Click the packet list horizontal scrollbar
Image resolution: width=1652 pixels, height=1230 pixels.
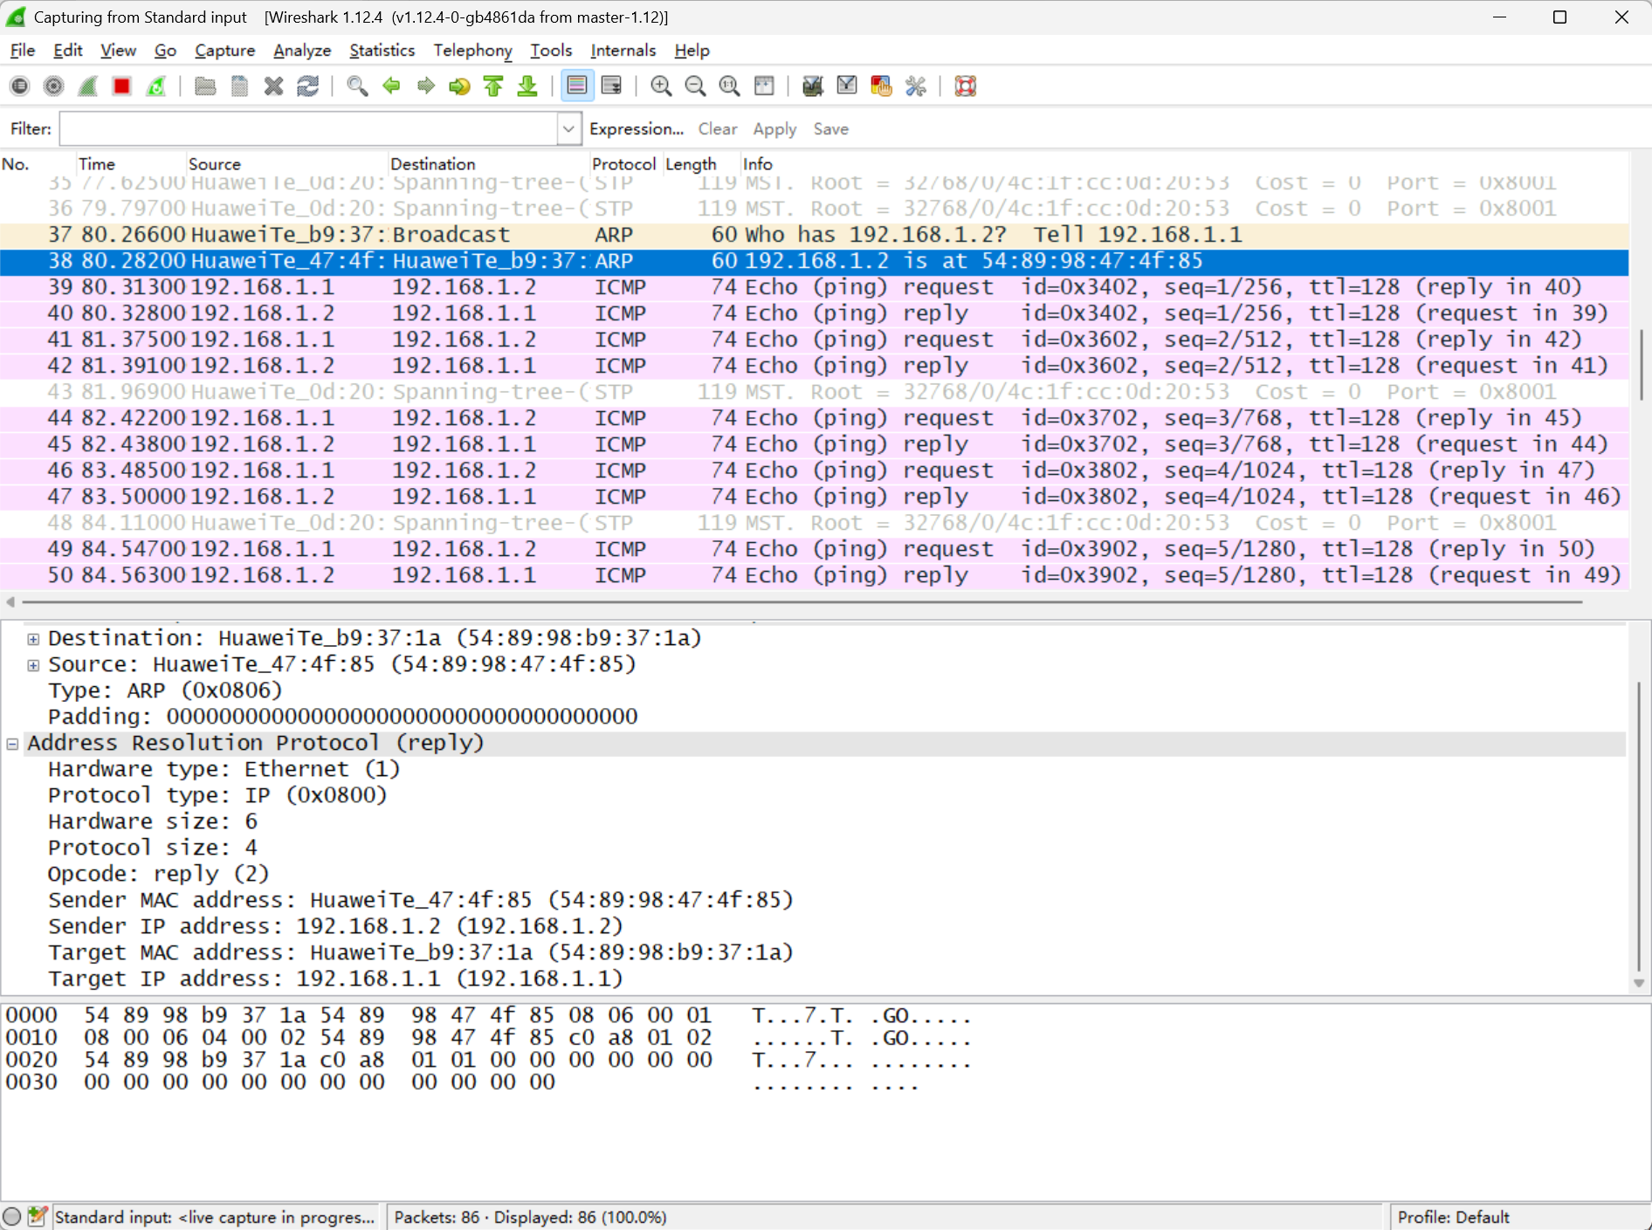tap(803, 601)
